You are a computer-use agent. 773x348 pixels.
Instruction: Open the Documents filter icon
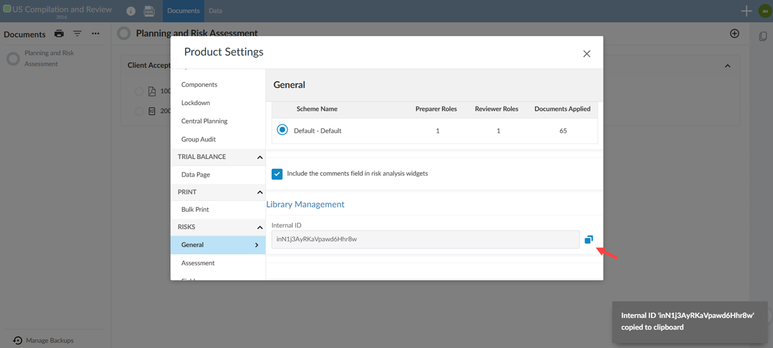tap(77, 34)
